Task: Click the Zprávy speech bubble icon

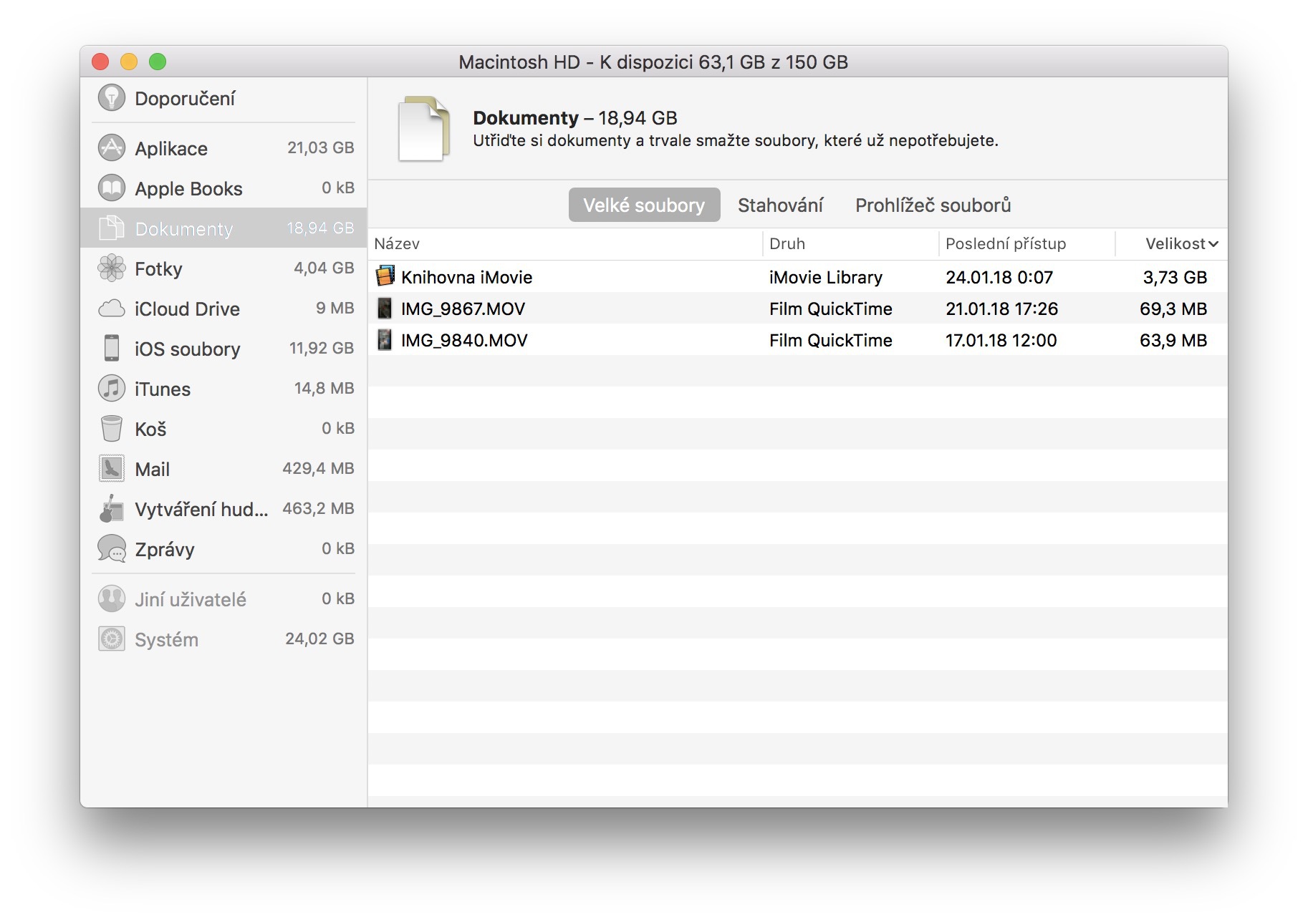Action: pos(111,549)
